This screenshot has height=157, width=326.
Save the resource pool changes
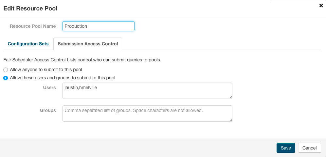point(286,148)
